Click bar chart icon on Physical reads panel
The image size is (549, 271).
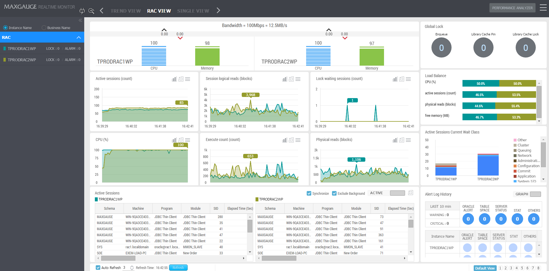click(x=395, y=140)
